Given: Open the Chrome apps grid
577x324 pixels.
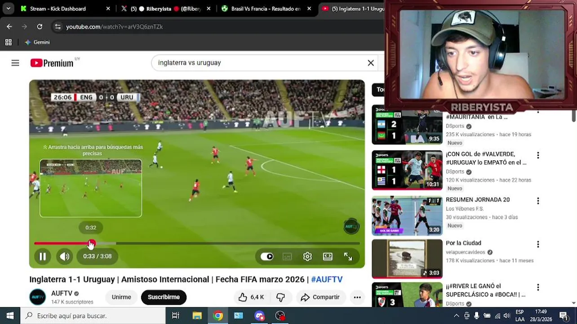Looking at the screenshot, I should pyautogui.click(x=8, y=42).
